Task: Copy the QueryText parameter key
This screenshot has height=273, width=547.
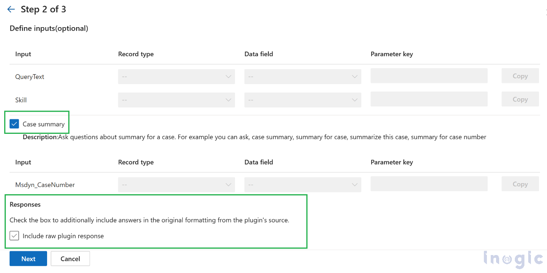Action: point(520,76)
